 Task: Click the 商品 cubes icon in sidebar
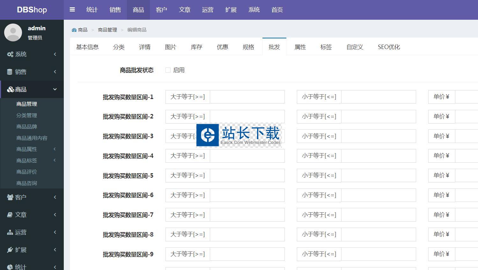(11, 89)
